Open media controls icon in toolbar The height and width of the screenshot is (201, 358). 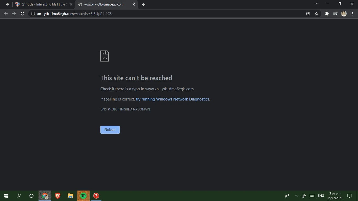pos(335,14)
